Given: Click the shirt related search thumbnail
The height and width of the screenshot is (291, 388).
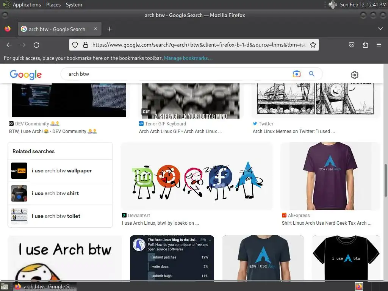Looking at the screenshot, I should coord(19,194).
